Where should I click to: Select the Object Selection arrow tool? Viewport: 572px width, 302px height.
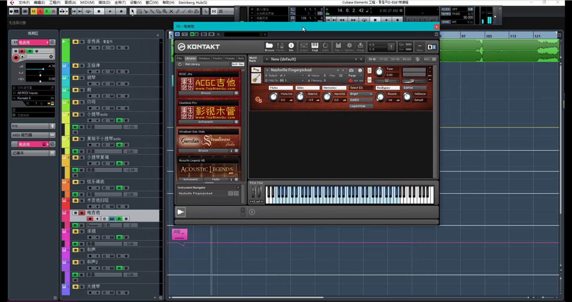tap(133, 11)
